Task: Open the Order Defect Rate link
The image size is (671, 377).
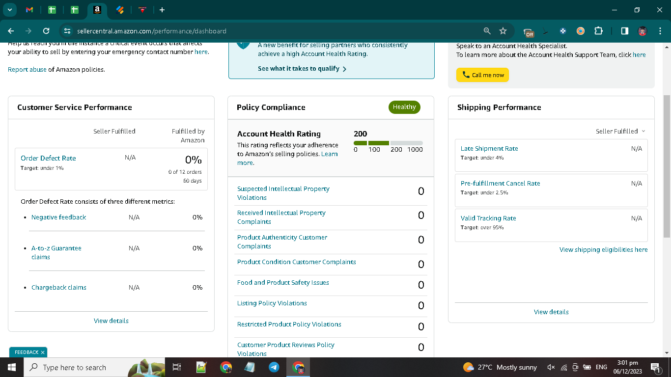Action: coord(48,158)
